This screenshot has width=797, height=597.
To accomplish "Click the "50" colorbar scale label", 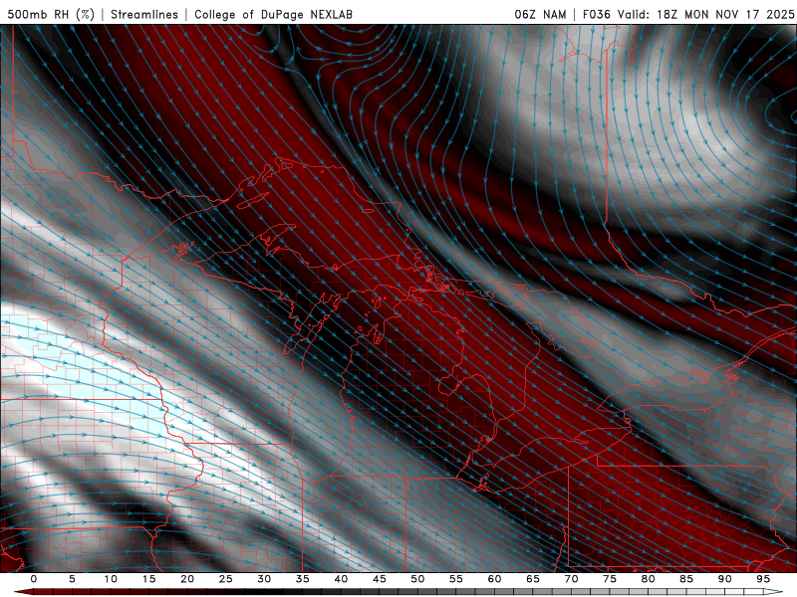I will pyautogui.click(x=417, y=579).
